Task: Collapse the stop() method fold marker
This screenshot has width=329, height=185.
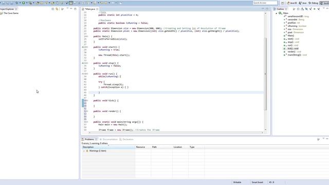Action: 87,63
